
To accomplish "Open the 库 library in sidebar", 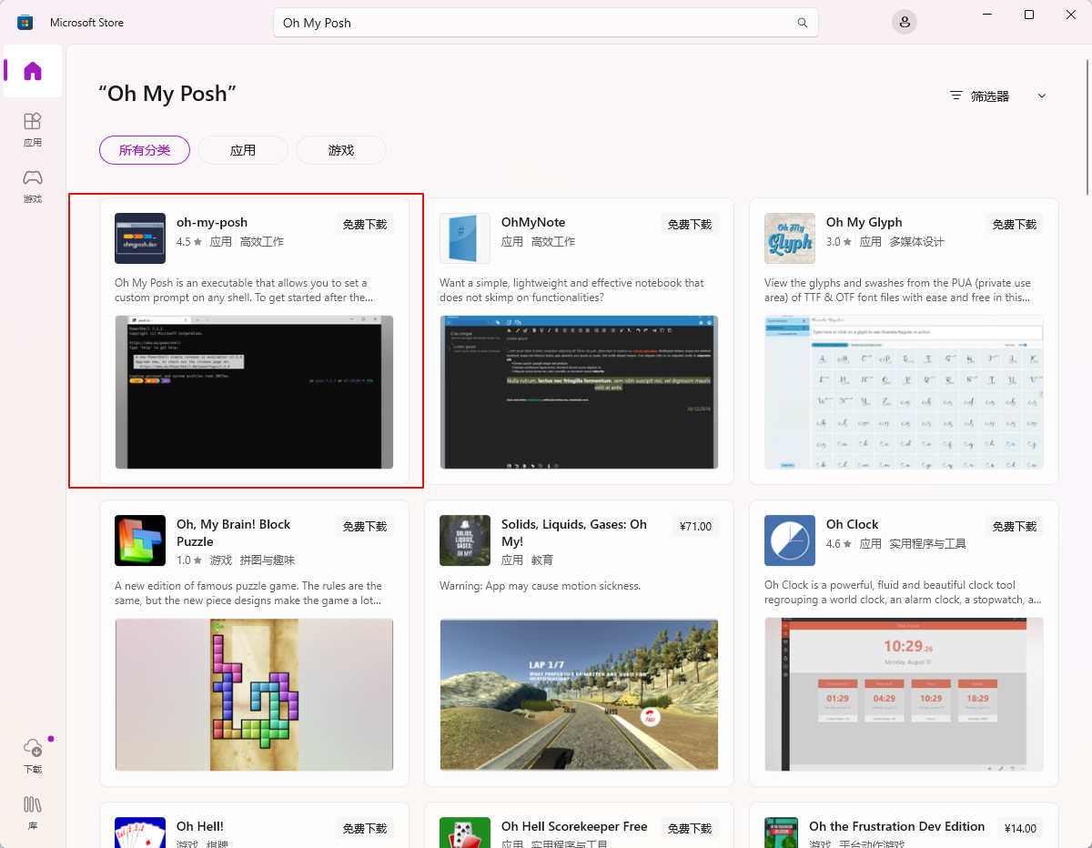I will tap(33, 812).
